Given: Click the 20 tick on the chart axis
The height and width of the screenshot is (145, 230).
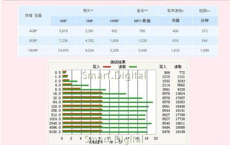Looking at the screenshot, I should point(155,139).
